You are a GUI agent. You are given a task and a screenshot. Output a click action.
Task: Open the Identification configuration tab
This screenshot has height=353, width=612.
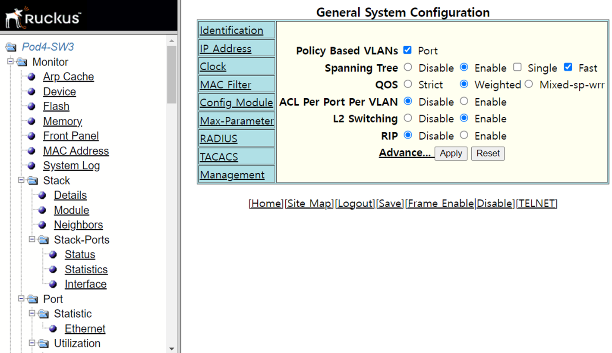(231, 30)
